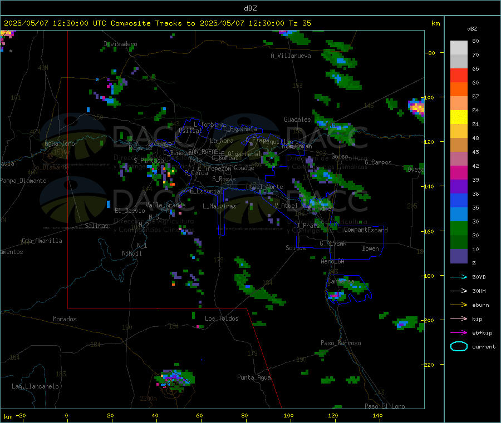Click the cyan 'current' ellipse legend symbol
The height and width of the screenshot is (423, 501).
459,346
